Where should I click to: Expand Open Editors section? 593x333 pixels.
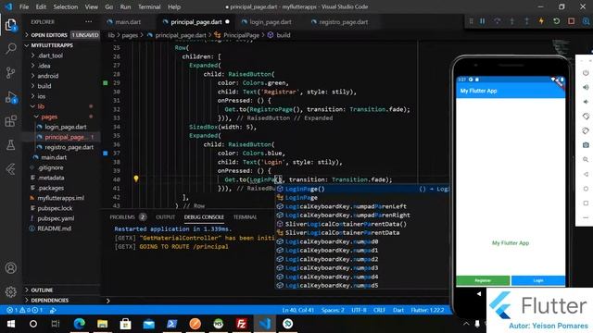click(61, 35)
